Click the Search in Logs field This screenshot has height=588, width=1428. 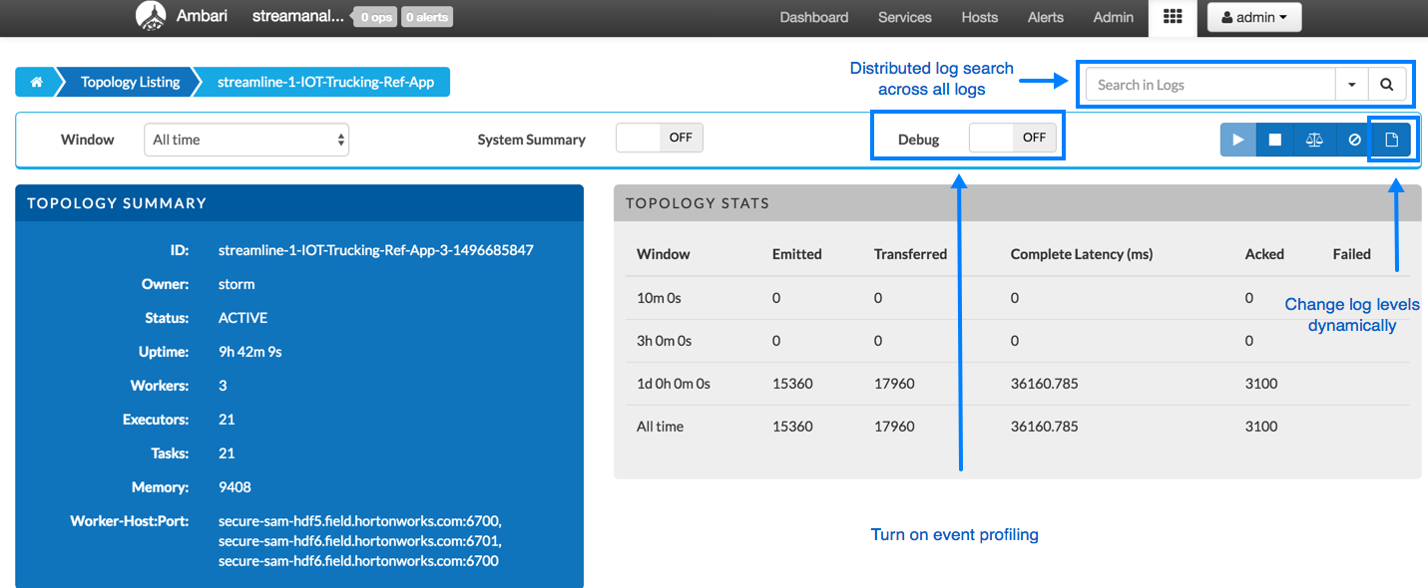tap(1210, 85)
